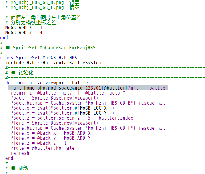Click the return if @battler.nil? line
Viewport: 205px width, 174px height.
click(x=68, y=93)
